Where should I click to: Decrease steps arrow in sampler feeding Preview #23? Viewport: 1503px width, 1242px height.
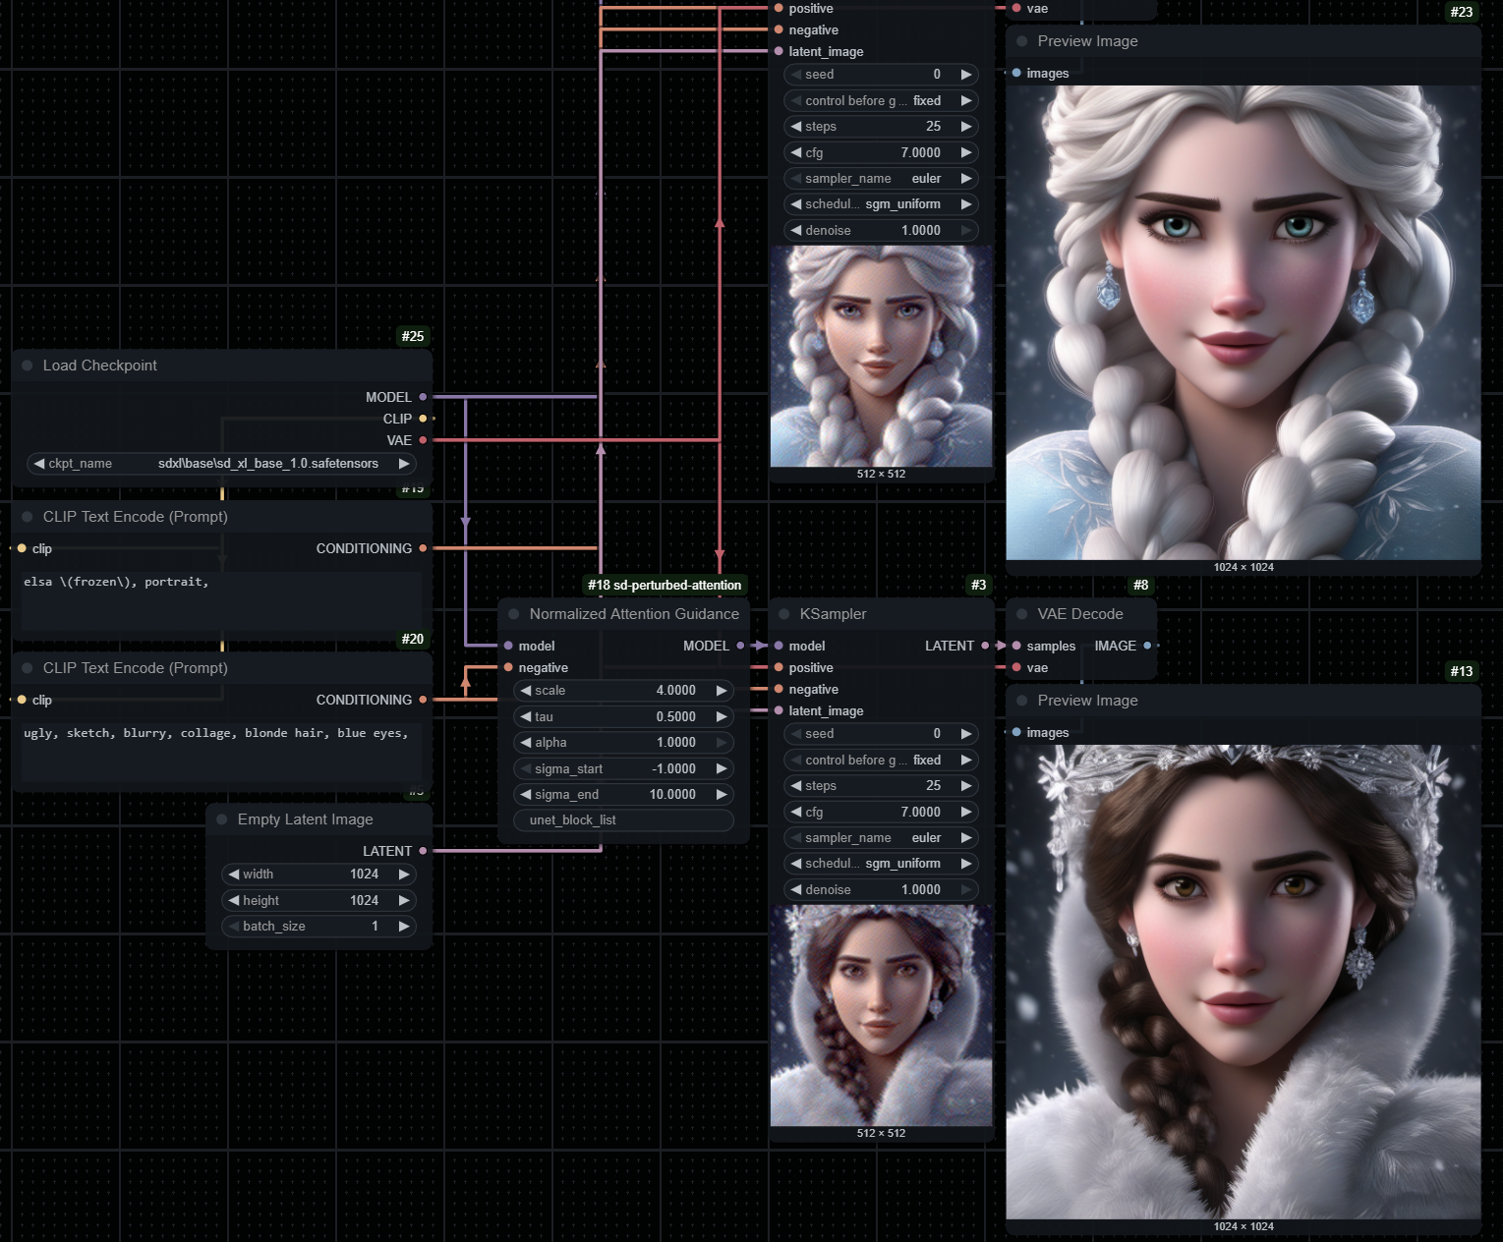click(x=796, y=127)
